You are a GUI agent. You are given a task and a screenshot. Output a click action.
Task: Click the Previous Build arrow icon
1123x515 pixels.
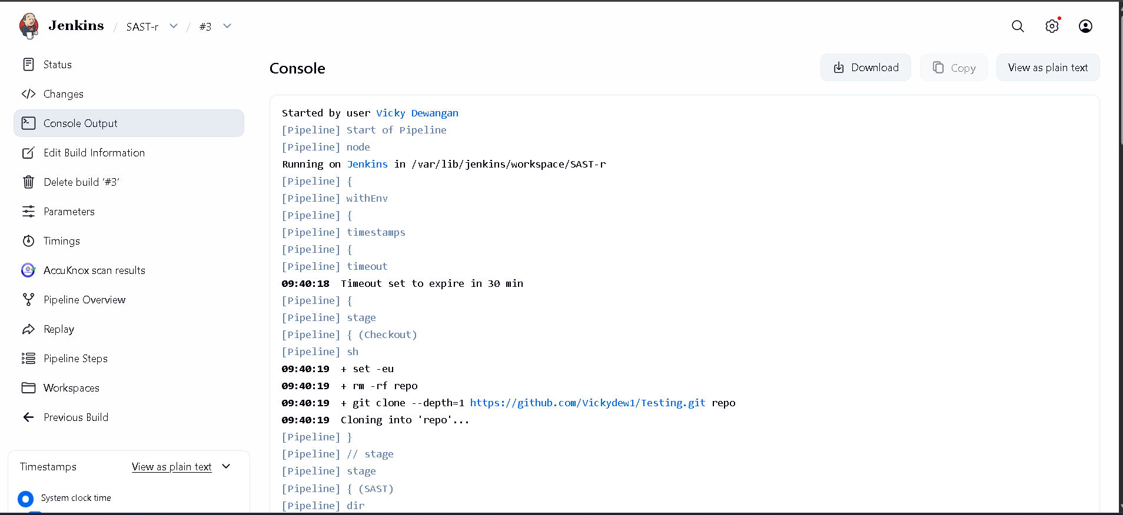tap(28, 417)
